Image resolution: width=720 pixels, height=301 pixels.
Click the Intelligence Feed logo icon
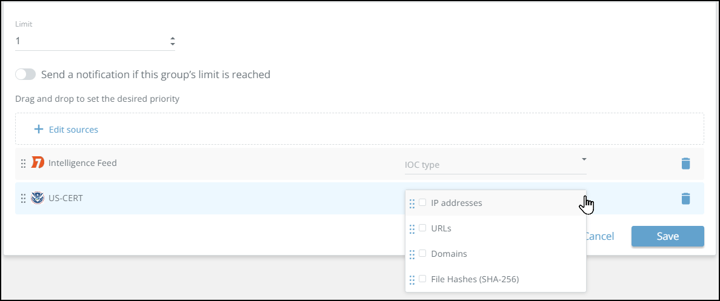pos(38,163)
